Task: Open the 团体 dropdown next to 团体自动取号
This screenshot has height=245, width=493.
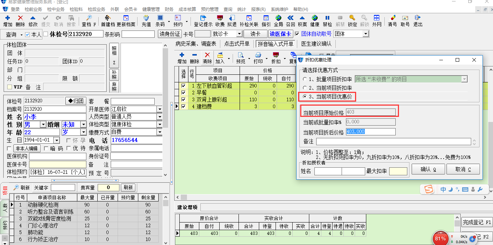Action: 366,34
